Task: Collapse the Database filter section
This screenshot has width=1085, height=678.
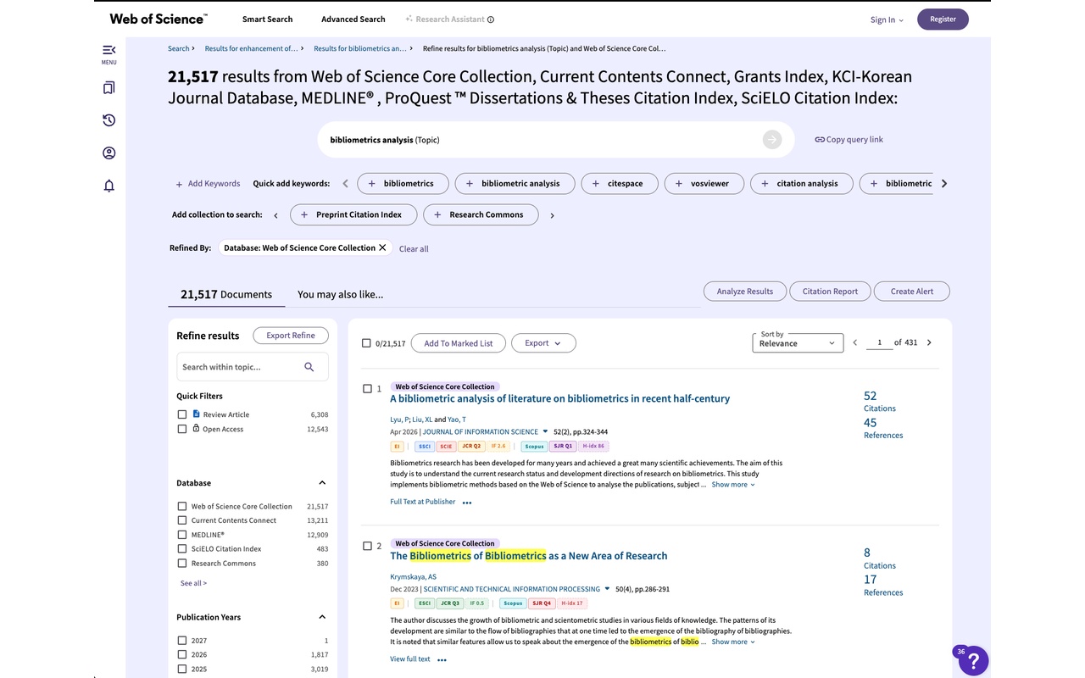Action: (x=322, y=483)
